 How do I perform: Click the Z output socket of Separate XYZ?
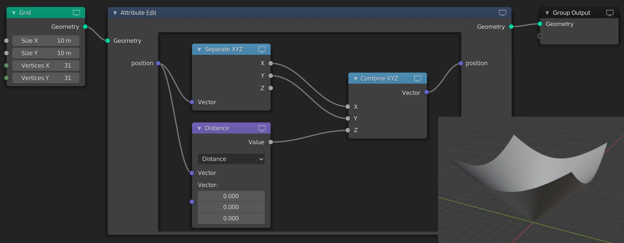click(271, 88)
